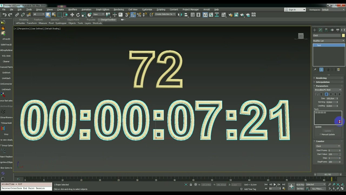
Task: Activate the Select and Uniform Scale tool
Action: click(84, 15)
